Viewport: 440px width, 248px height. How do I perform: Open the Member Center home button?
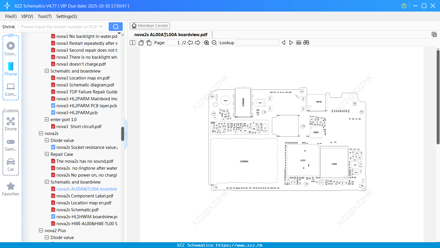150,26
